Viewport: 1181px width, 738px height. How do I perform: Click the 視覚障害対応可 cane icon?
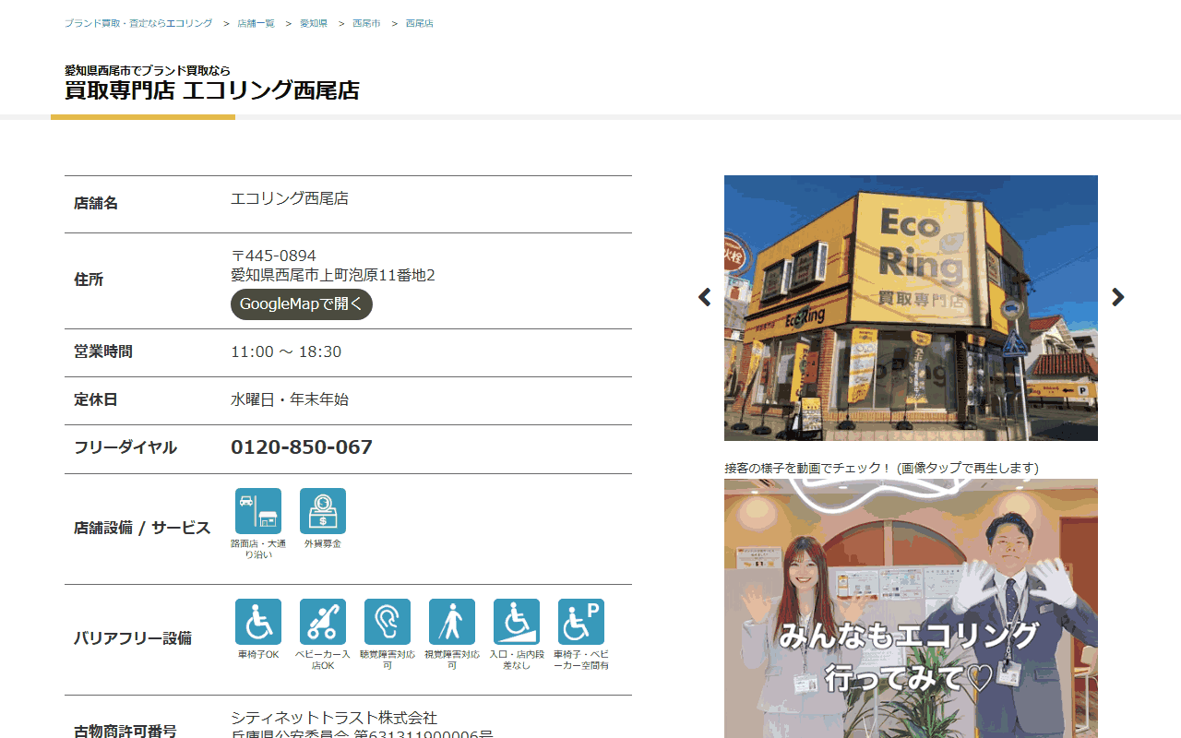click(x=452, y=622)
